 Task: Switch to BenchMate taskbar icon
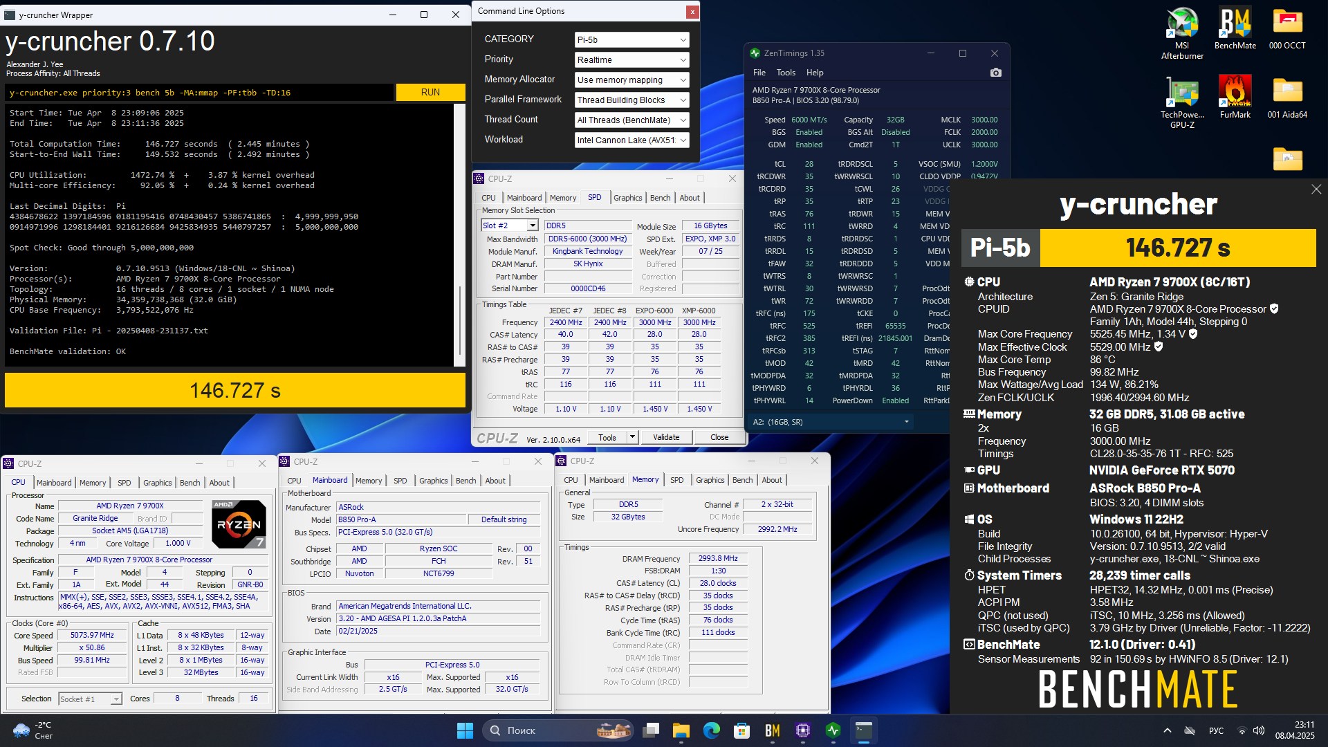[773, 730]
